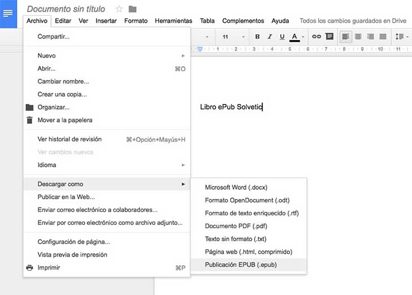Screen dimensions: 412x295
Task: Click the folder icon beside Organizar
Action: click(x=29, y=107)
